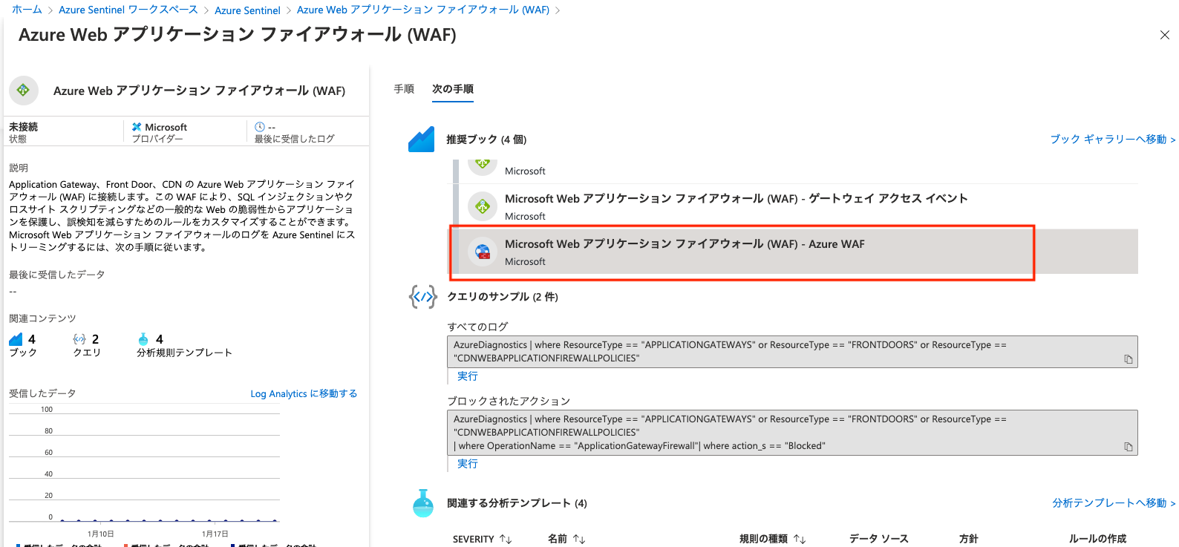Image resolution: width=1179 pixels, height=547 pixels.
Task: Click the recommended workbooks chart icon
Action: point(421,139)
